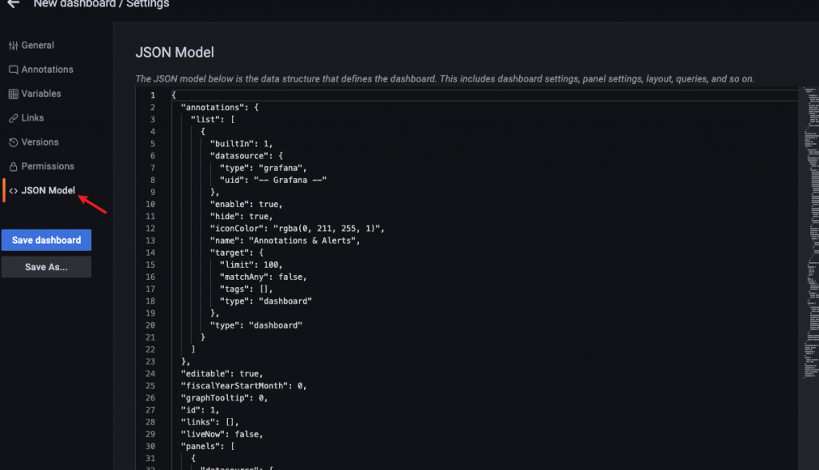Click the "hide": true, line

242,216
